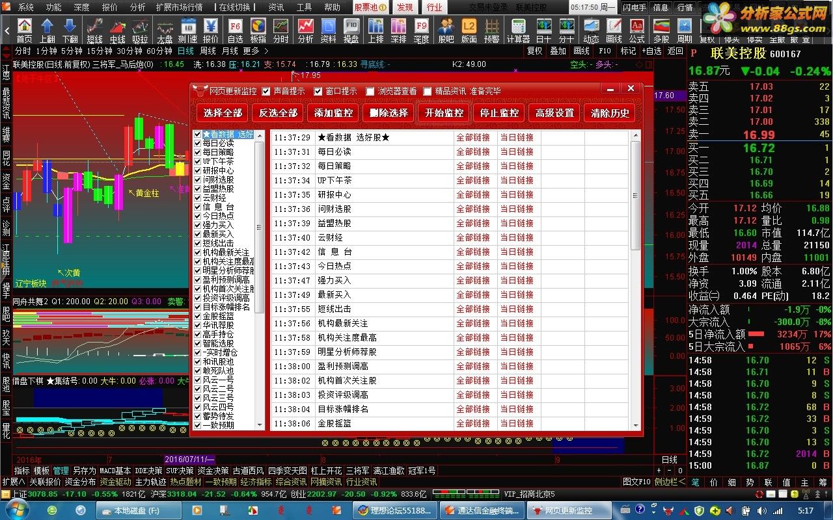Click the 清除历史 button
This screenshot has width=833, height=520.
point(610,113)
